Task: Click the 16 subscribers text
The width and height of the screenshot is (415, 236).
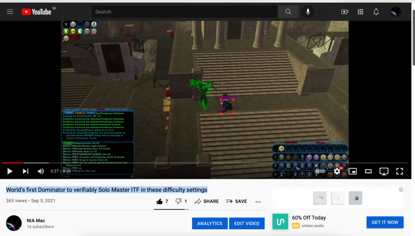Action: (40, 227)
